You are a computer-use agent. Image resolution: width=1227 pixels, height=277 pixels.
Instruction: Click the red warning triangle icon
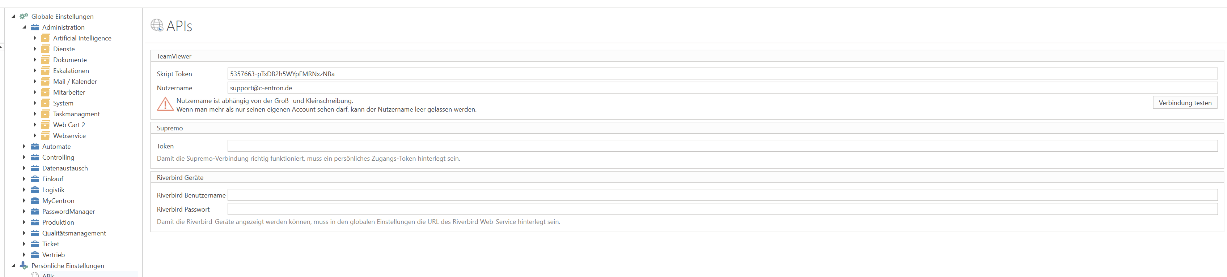[165, 104]
